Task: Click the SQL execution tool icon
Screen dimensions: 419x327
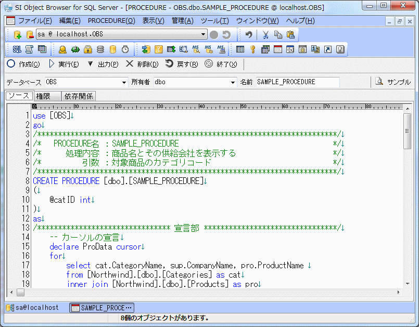Action: [17, 49]
